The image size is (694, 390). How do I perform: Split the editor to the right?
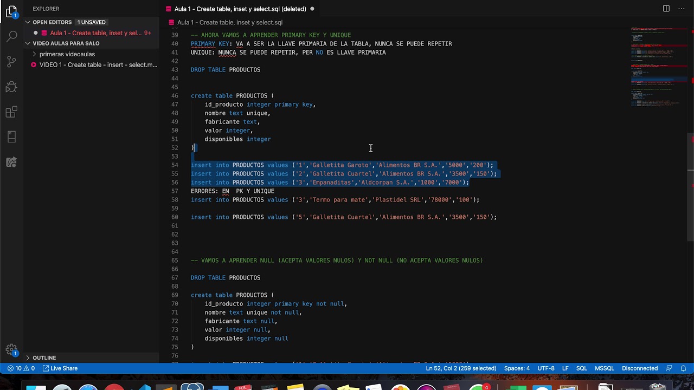[666, 9]
